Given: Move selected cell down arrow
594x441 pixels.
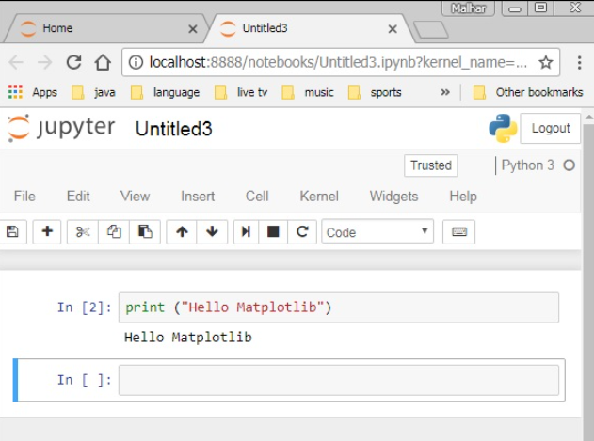Looking at the screenshot, I should [212, 231].
